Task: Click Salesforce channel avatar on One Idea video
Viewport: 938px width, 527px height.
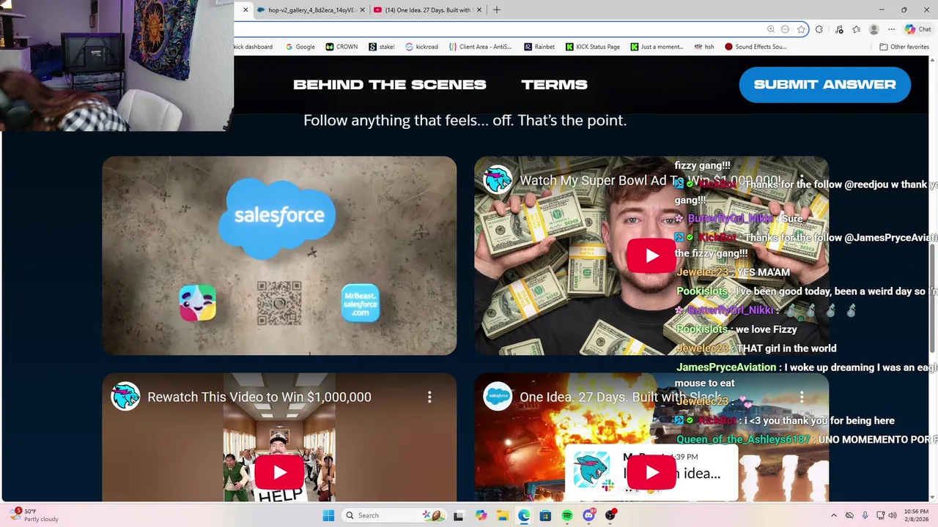Action: click(x=498, y=397)
